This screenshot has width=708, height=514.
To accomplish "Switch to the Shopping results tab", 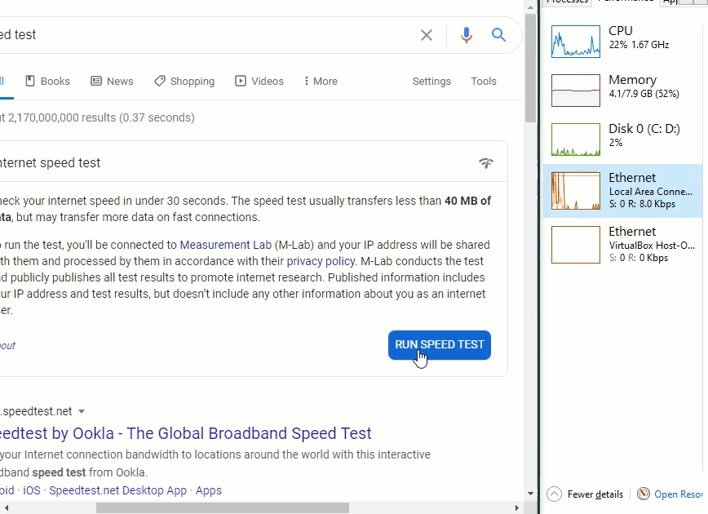I will (184, 82).
